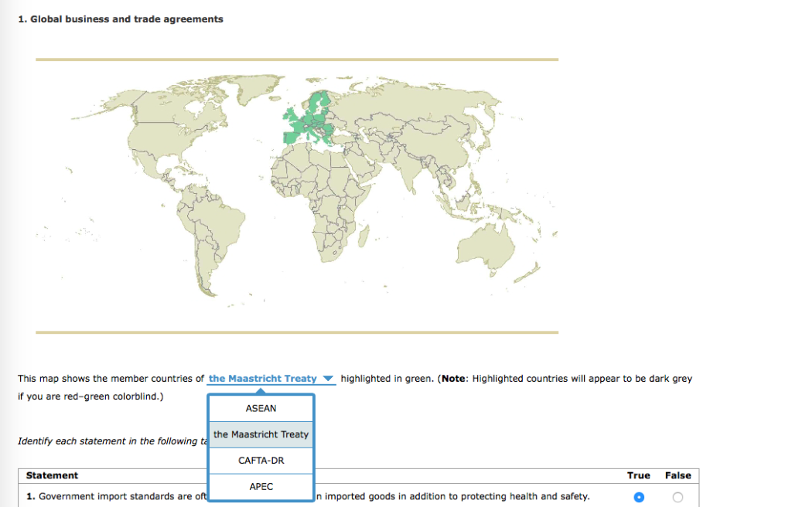The width and height of the screenshot is (792, 507).
Task: Select APEC in the agreement dropdown
Action: coord(261,486)
